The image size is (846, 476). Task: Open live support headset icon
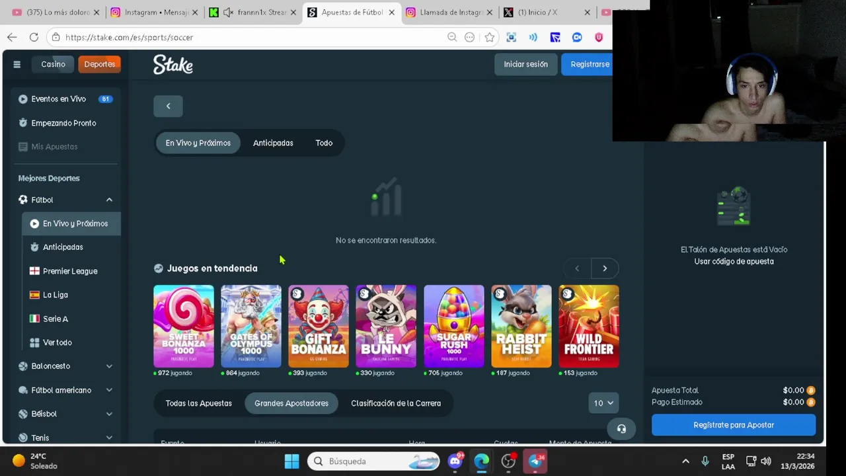point(621,429)
